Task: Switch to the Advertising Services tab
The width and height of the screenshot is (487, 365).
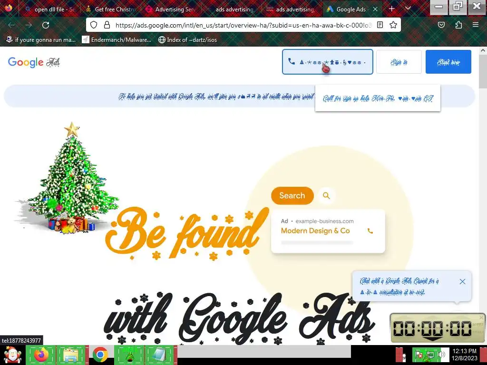Action: (171, 10)
